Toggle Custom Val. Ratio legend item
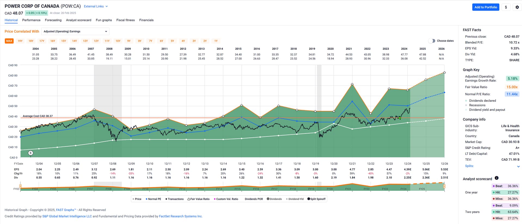Image resolution: width=522 pixels, height=224 pixels. pyautogui.click(x=226, y=199)
